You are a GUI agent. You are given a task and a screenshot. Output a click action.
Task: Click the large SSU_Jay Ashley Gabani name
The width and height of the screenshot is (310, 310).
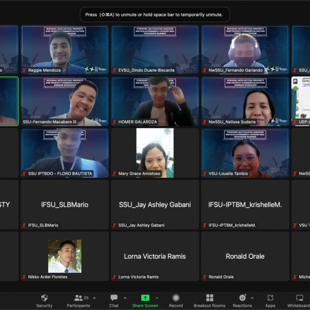coord(155,205)
